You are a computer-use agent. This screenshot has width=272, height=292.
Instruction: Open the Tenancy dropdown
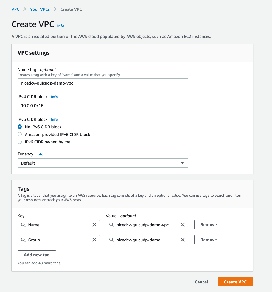point(103,163)
